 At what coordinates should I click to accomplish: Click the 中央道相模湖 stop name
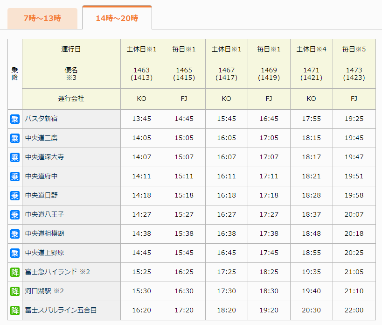point(45,233)
